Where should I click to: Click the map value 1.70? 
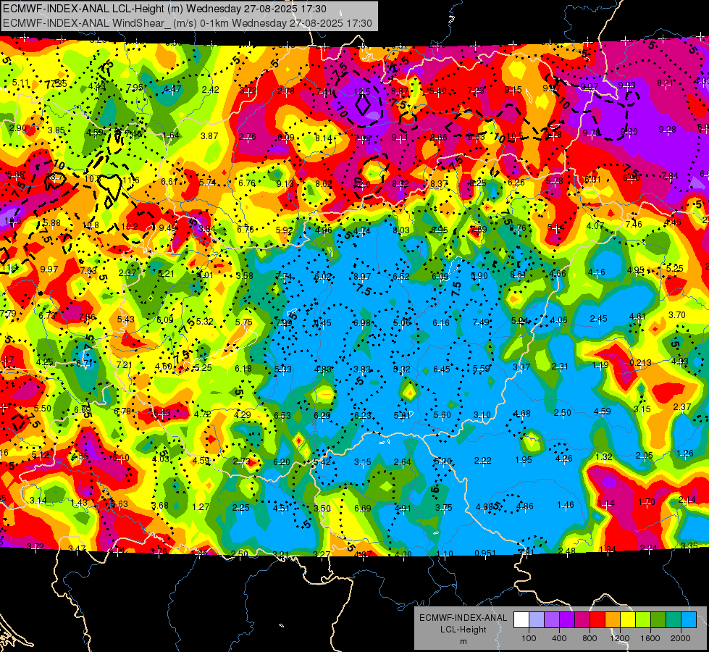[647, 501]
